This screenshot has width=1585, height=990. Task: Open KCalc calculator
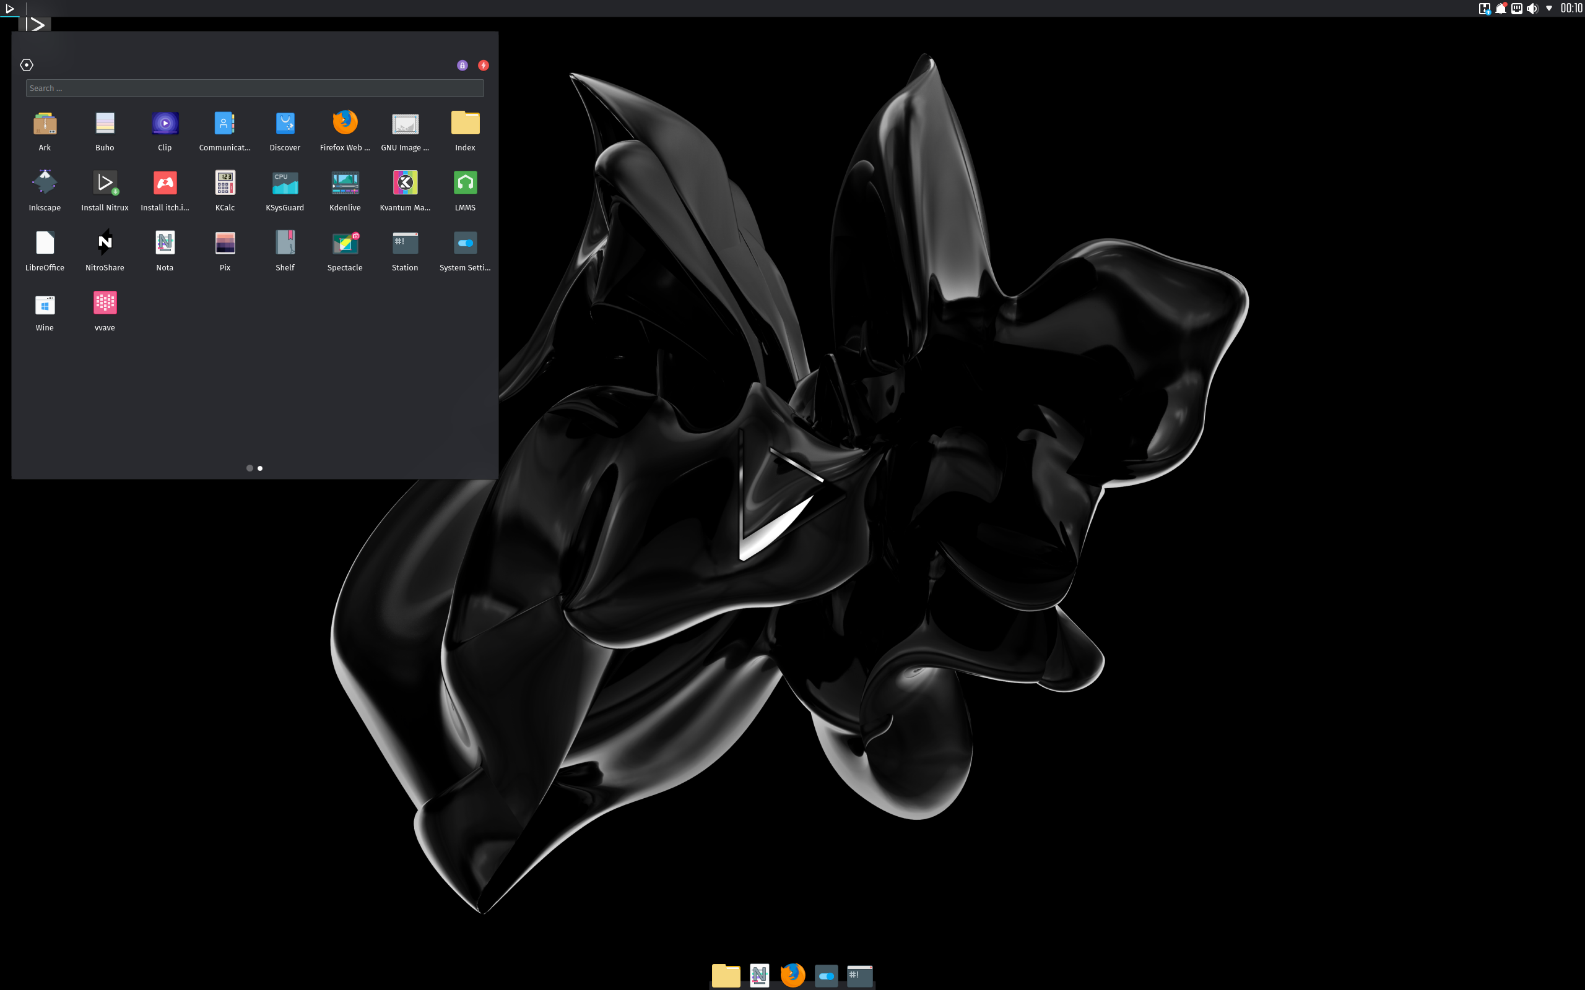click(x=225, y=191)
